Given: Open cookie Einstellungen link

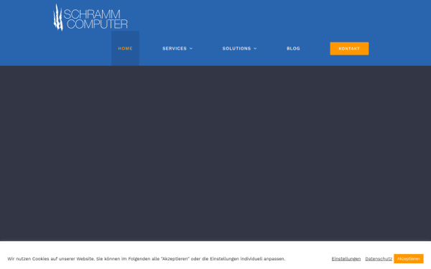Looking at the screenshot, I should [x=346, y=259].
